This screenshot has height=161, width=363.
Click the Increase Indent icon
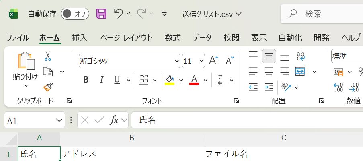tap(269, 87)
